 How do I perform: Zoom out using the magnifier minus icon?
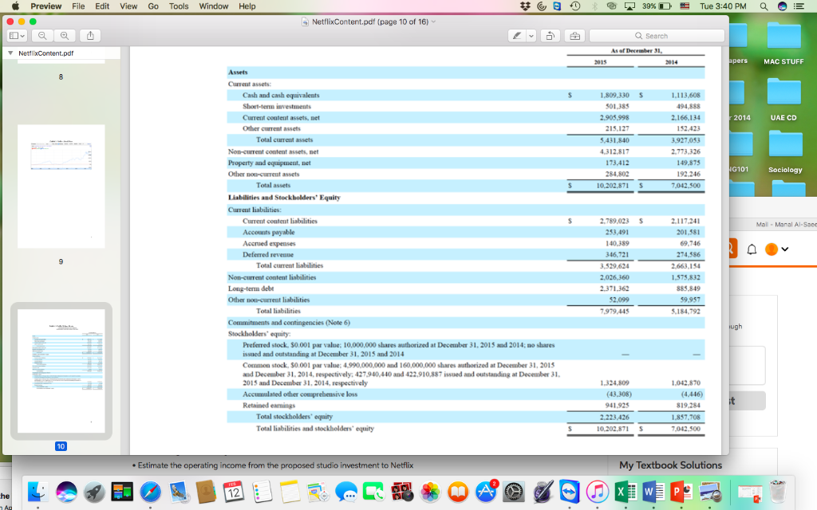[x=42, y=36]
